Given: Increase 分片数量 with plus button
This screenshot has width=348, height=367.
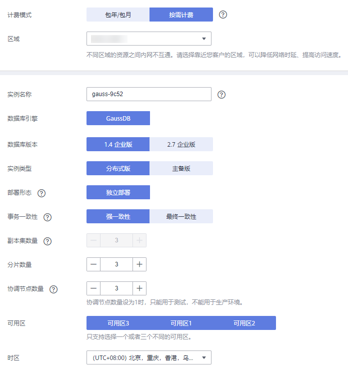Looking at the screenshot, I should coord(139,264).
